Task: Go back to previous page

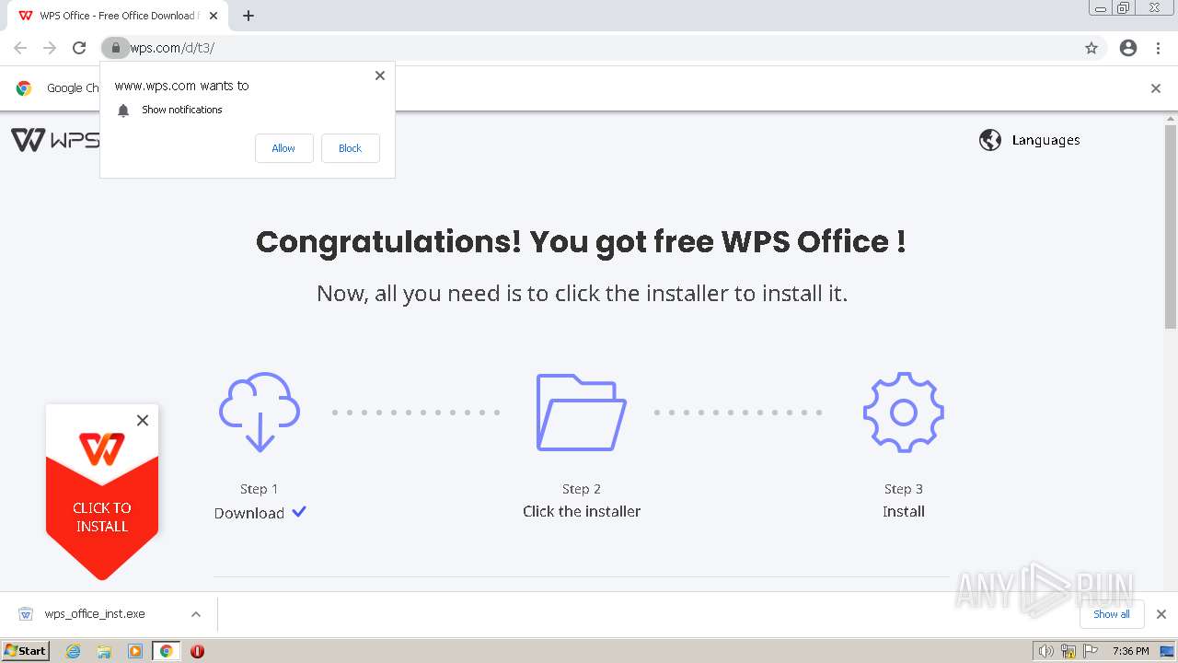Action: (x=20, y=48)
